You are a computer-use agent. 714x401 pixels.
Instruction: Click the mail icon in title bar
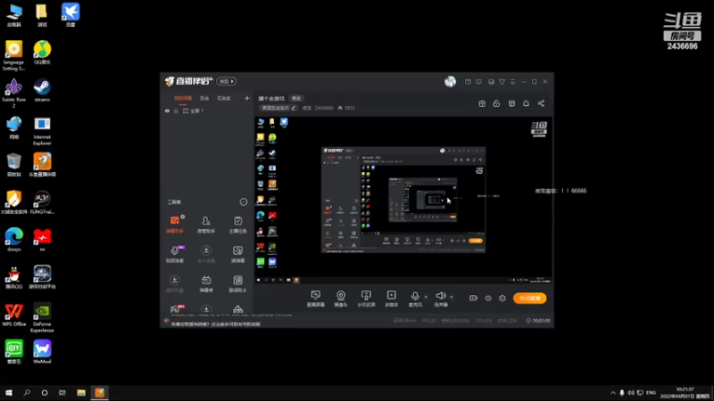[468, 82]
